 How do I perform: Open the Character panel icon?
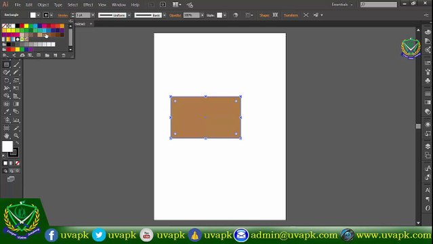pyautogui.click(x=428, y=190)
